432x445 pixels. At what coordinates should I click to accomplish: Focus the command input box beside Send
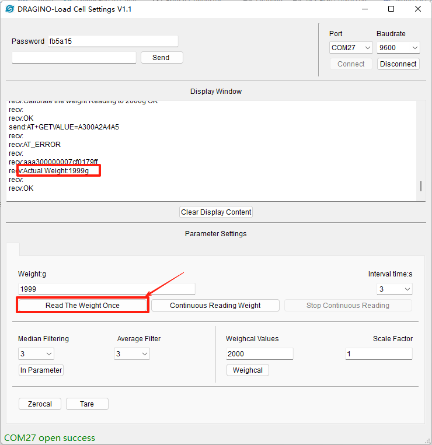tap(74, 58)
